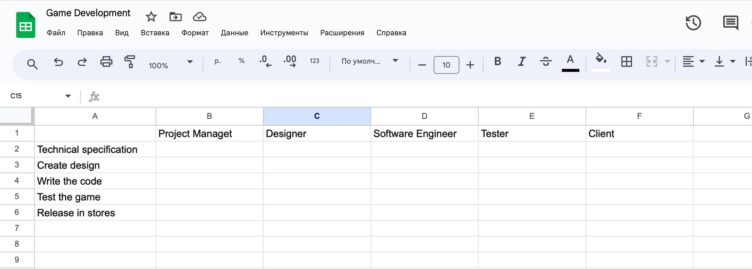Open the Файл menu

[56, 33]
